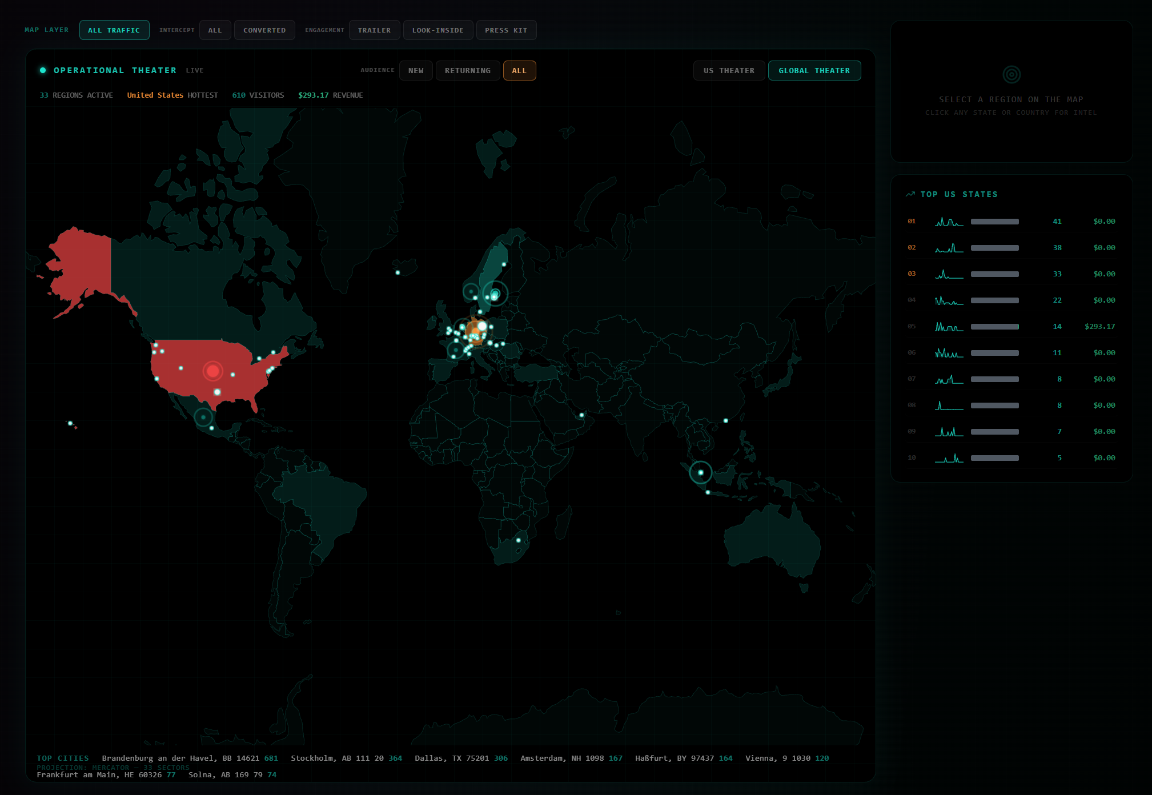
Task: Switch to GLOBAL THEATER view
Action: coord(814,71)
